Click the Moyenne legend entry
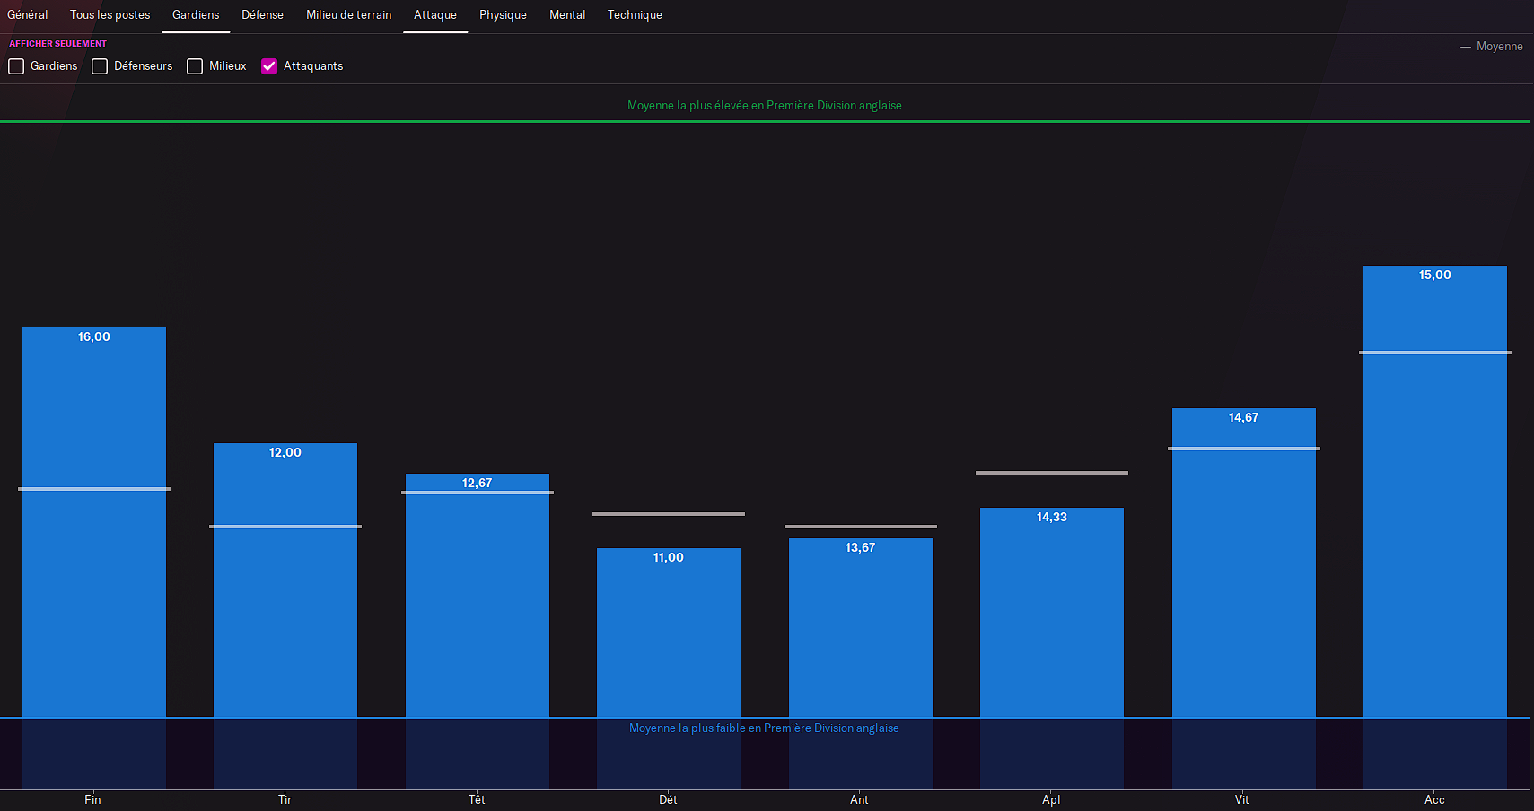This screenshot has width=1534, height=811. [x=1492, y=47]
